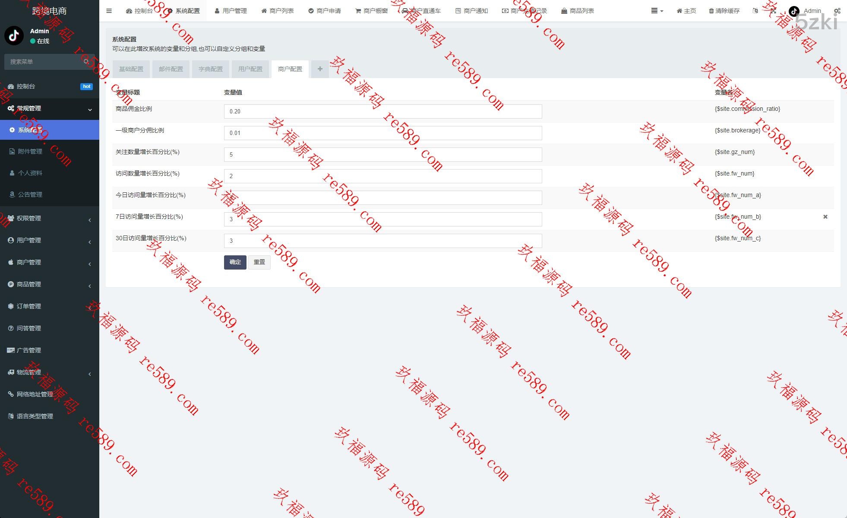Open 附件管理 in sidebar
The width and height of the screenshot is (847, 518).
point(30,151)
